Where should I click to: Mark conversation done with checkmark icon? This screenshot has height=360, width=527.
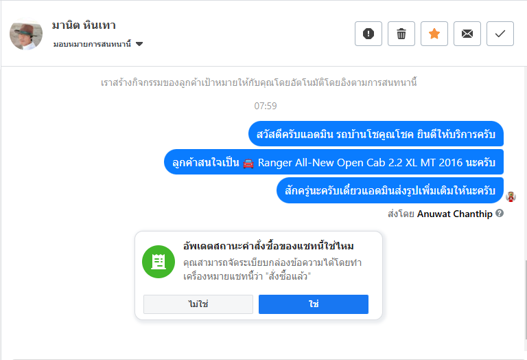click(x=500, y=34)
